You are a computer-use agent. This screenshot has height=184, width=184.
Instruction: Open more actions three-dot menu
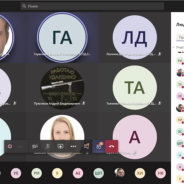click(73, 146)
